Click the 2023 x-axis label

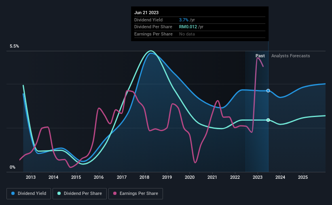point(258,177)
